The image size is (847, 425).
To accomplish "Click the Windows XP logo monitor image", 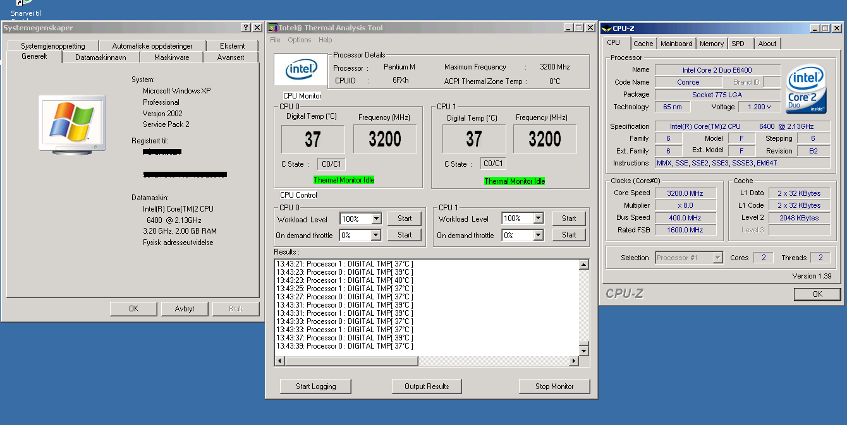I will pos(72,124).
